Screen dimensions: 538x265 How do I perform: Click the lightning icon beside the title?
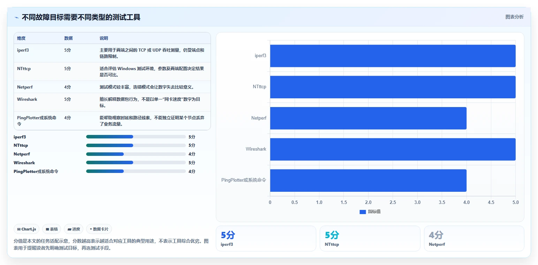point(17,17)
